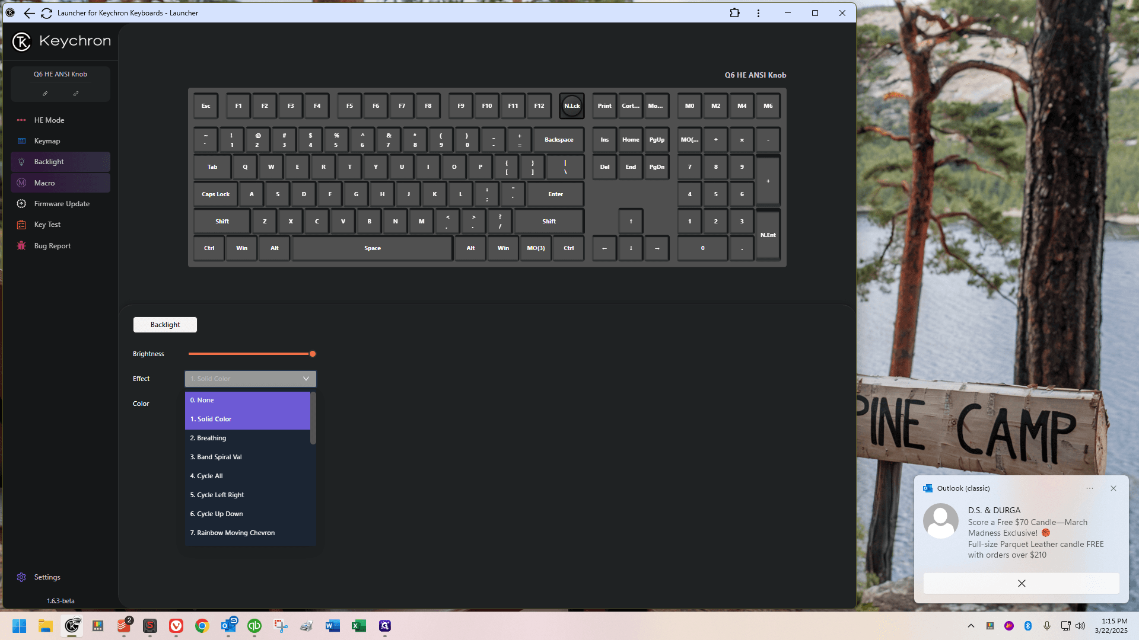Click the Brightness slider handle
This screenshot has height=640, width=1139.
click(x=313, y=354)
